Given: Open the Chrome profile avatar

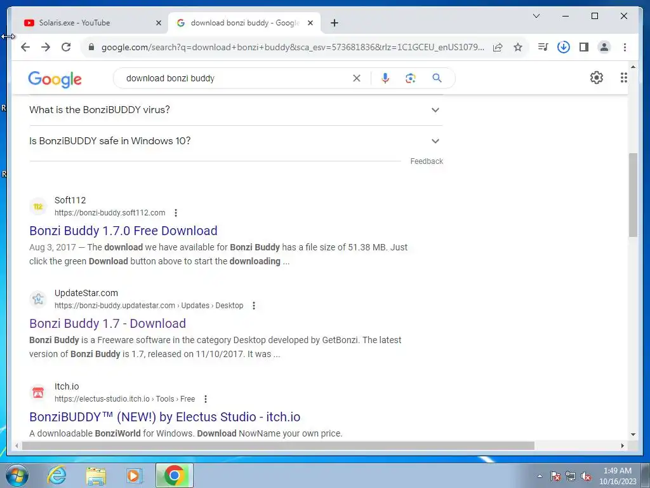Looking at the screenshot, I should point(604,47).
